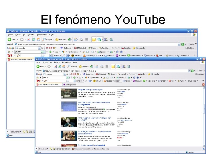Image resolution: width=206 pixels, height=154 pixels.
Task: Open Búsqueda search in rear window toolbar
Action: [48, 39]
